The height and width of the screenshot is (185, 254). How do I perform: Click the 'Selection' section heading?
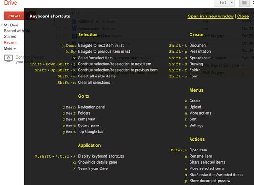[88, 34]
